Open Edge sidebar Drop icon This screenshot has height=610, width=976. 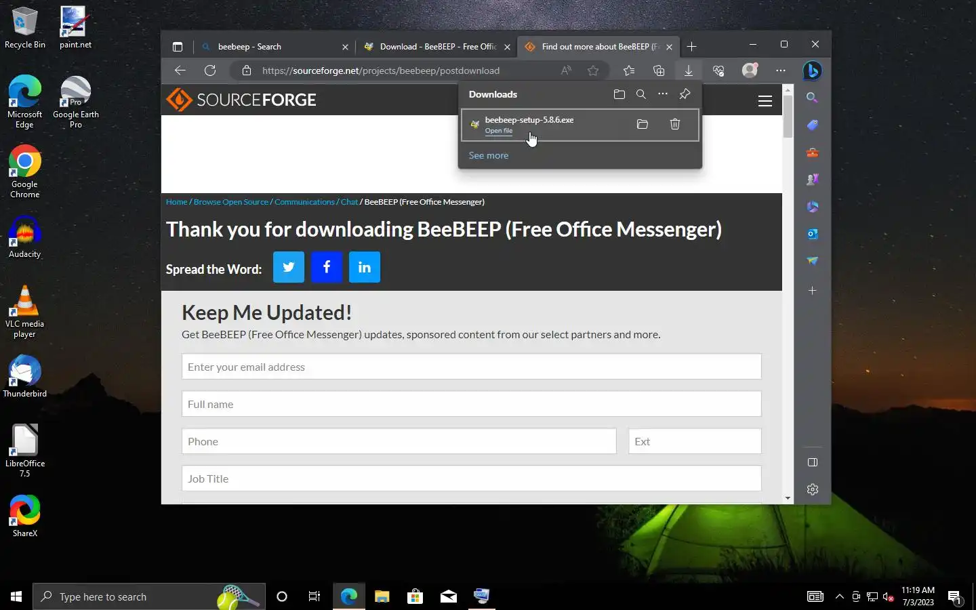812,261
